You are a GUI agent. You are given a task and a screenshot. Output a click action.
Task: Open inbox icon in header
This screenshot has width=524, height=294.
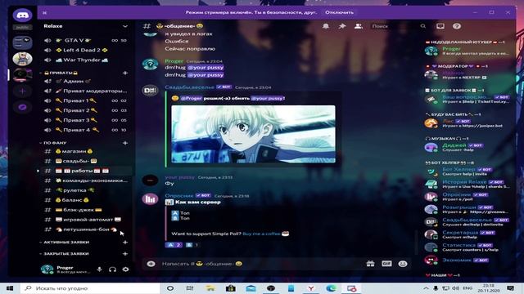click(x=440, y=26)
